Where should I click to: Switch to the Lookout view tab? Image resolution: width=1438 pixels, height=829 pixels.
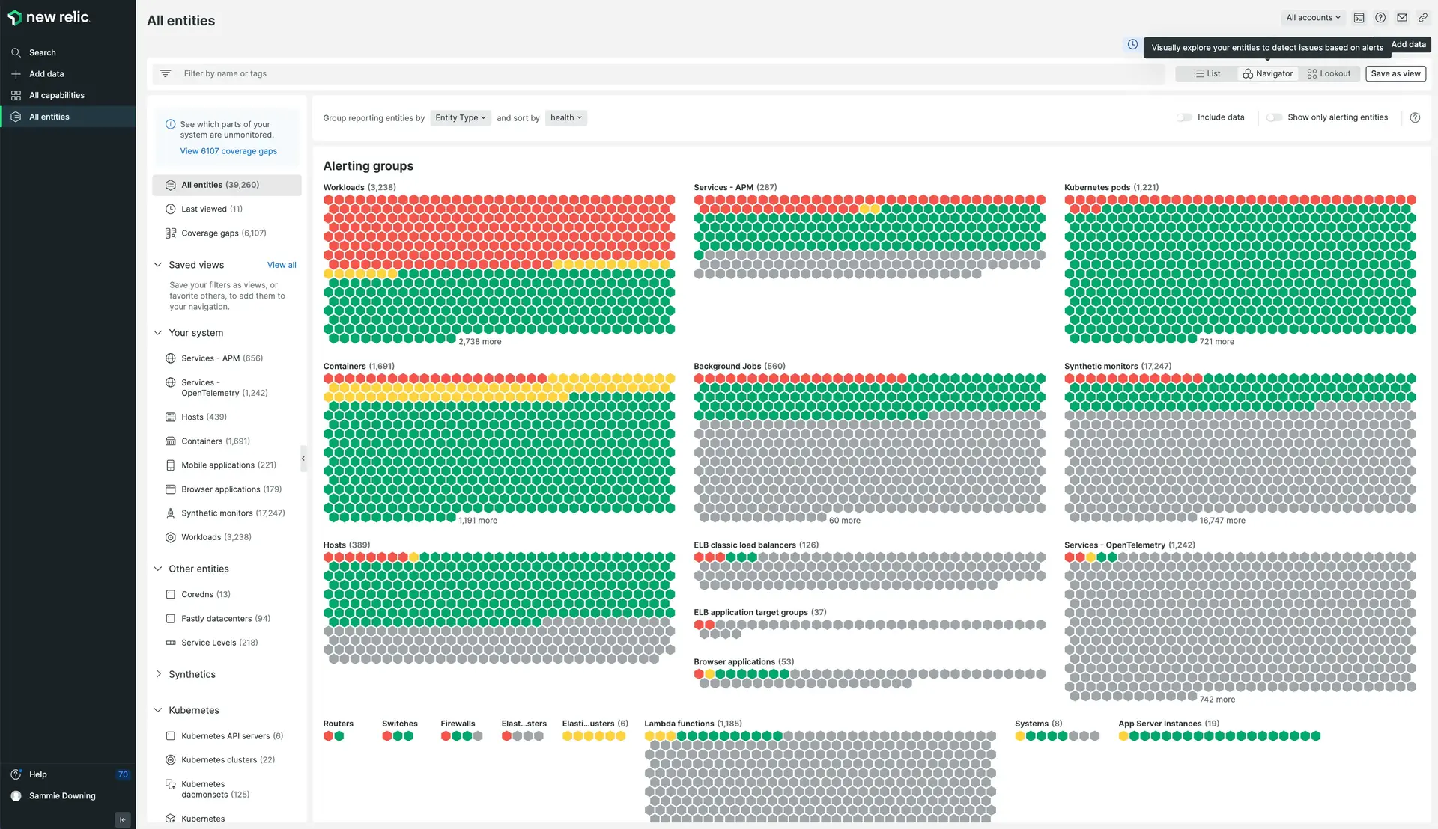click(x=1329, y=73)
